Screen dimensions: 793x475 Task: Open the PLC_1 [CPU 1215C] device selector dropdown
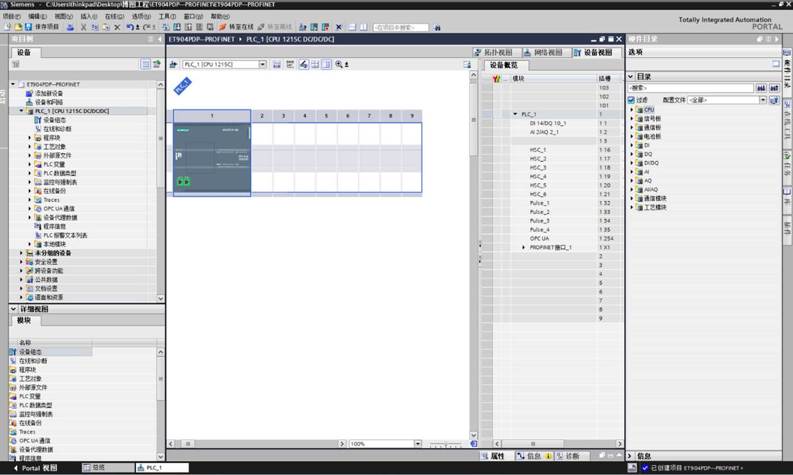(263, 64)
